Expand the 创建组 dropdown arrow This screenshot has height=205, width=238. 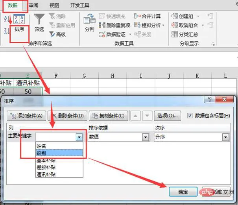pyautogui.click(x=198, y=16)
